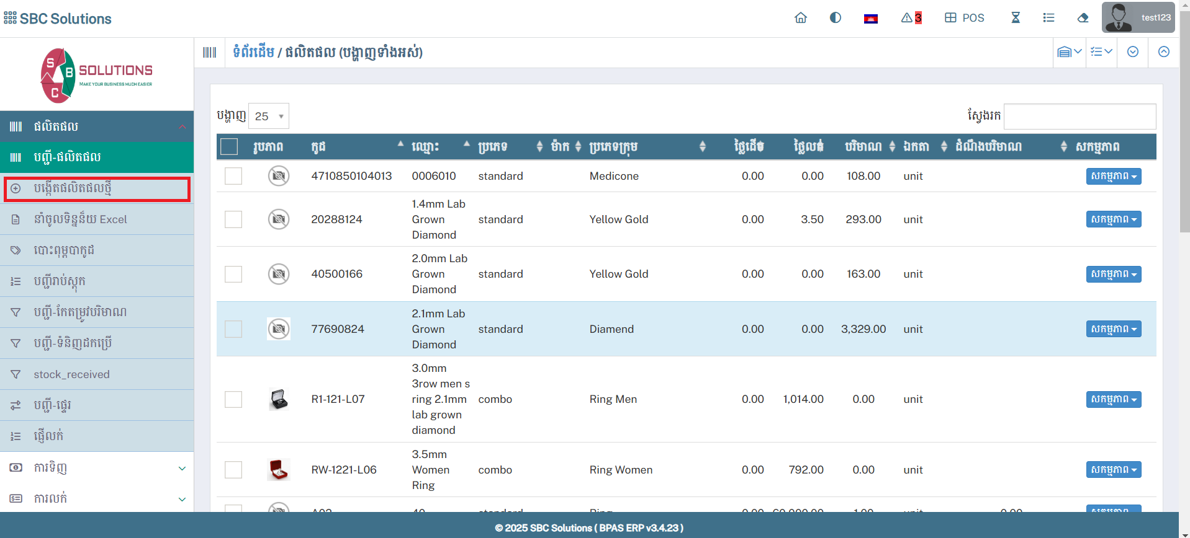Image resolution: width=1190 pixels, height=538 pixels.
Task: Click the product search input field
Action: pos(1079,117)
